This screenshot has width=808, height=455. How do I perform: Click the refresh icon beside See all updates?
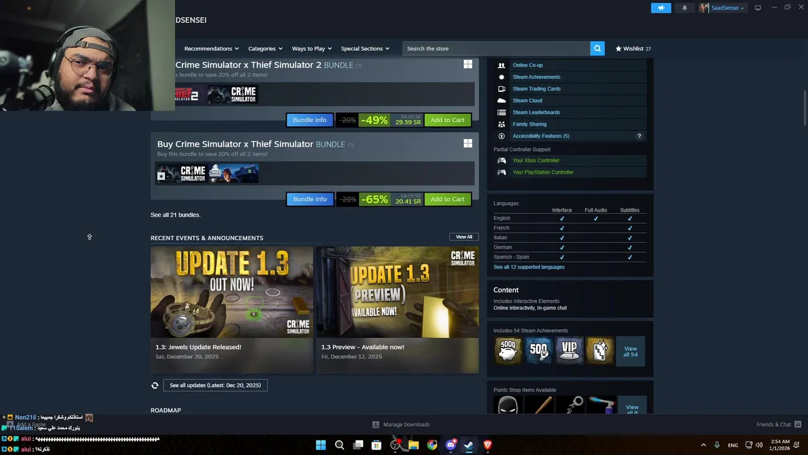pos(155,385)
